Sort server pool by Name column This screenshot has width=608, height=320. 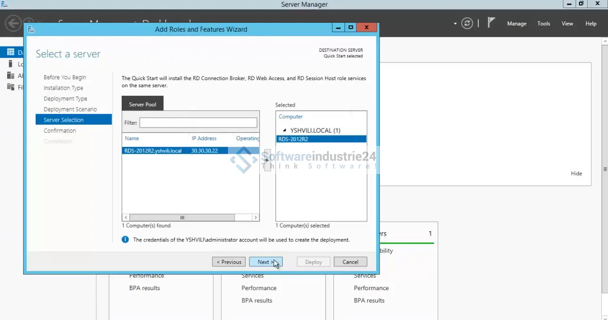point(132,138)
